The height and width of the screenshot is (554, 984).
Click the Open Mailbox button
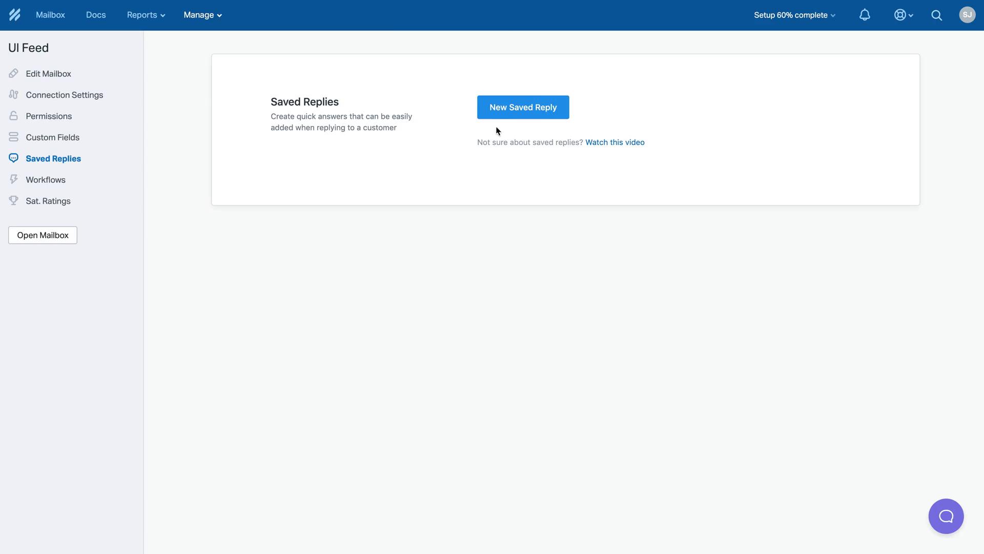pos(42,235)
